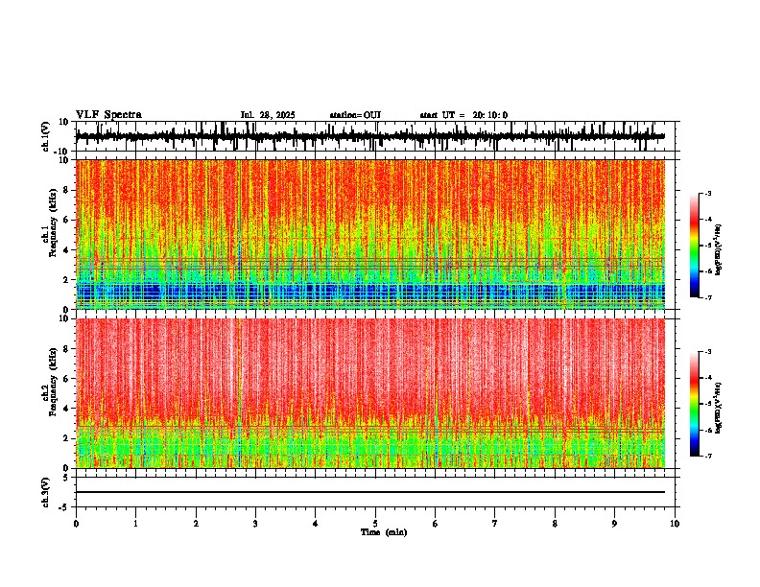The height and width of the screenshot is (587, 760).
Task: Click the date 'Jul. 28, 2025' label
Action: pos(268,115)
